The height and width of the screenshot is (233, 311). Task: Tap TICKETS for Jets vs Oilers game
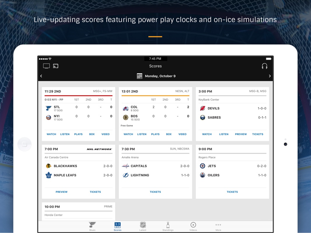pos(232,192)
